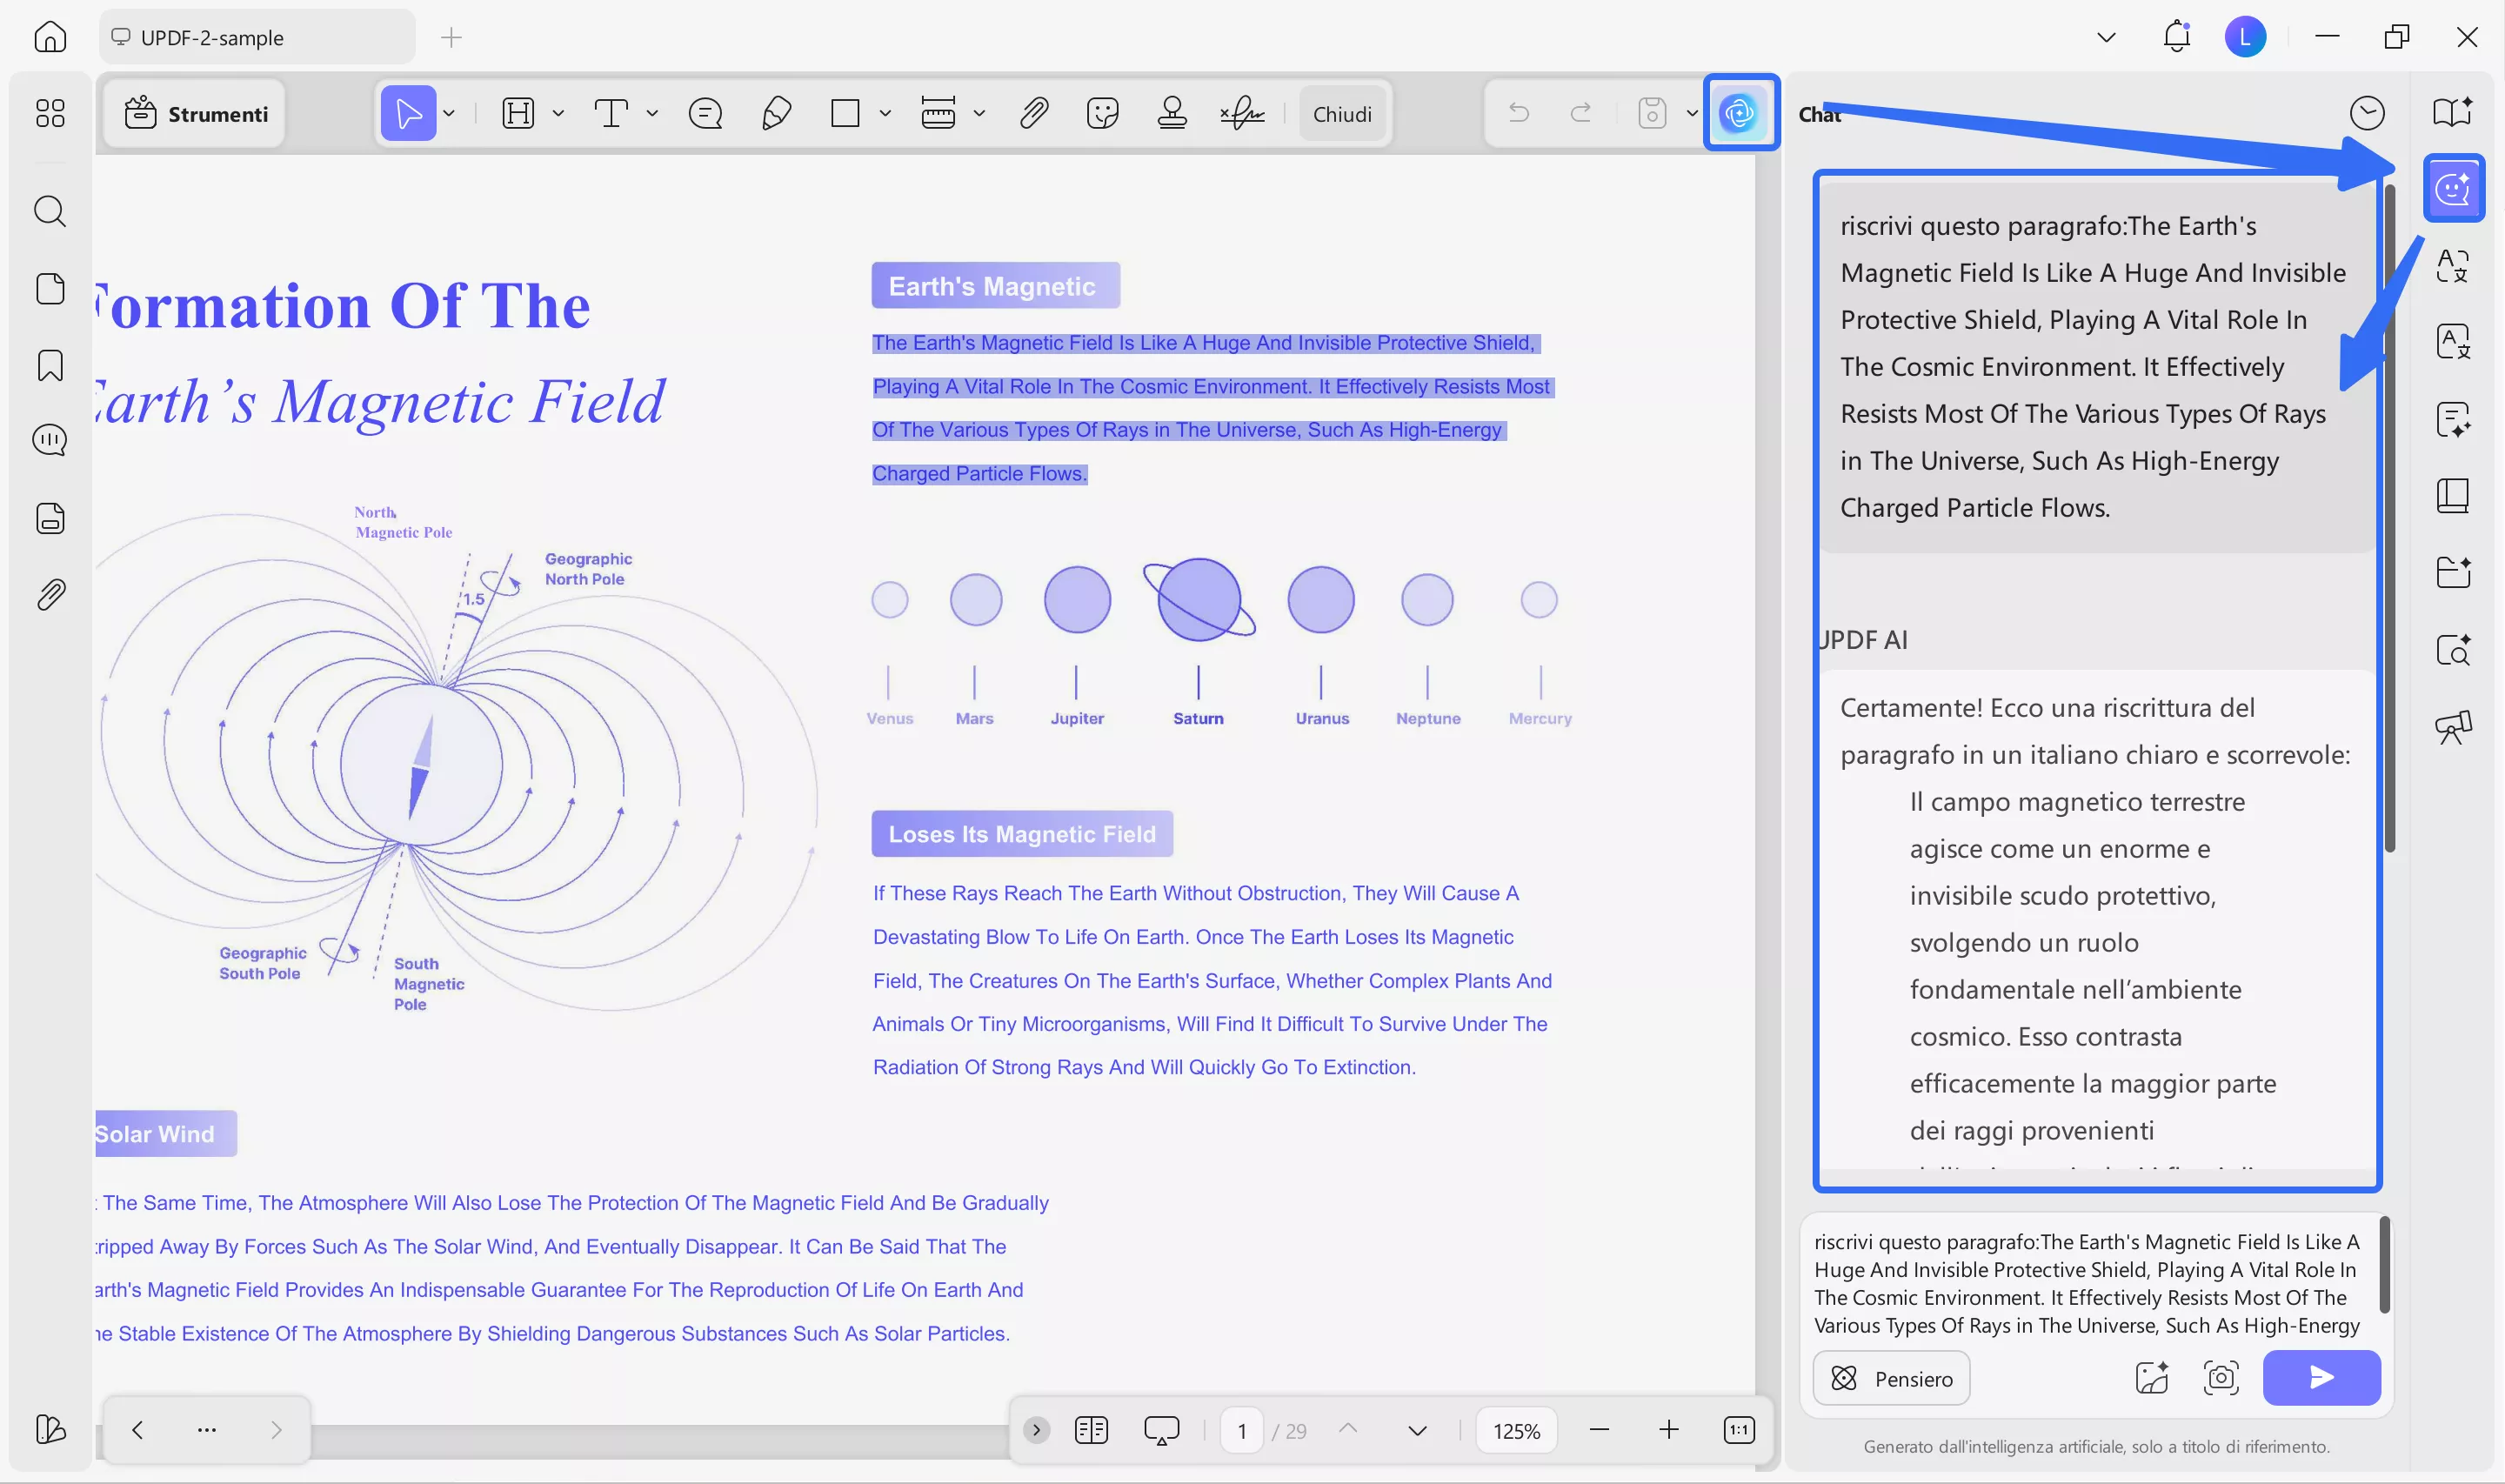This screenshot has width=2505, height=1484.
Task: Attach a file with the paperclip tool
Action: (1034, 113)
